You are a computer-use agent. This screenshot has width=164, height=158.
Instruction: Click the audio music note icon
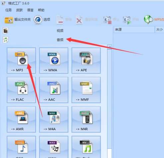[6, 40]
